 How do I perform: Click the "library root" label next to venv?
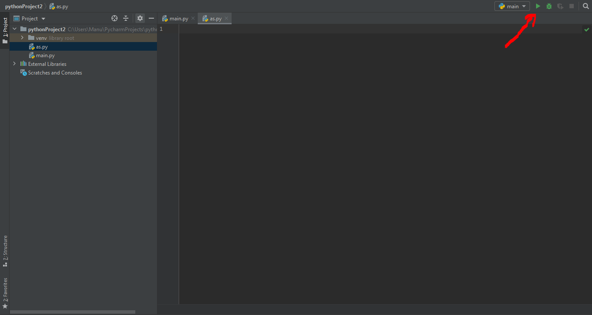(x=62, y=38)
